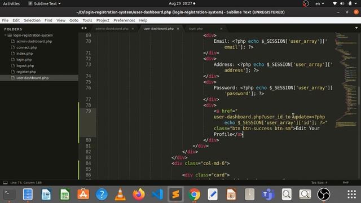Viewport: 361px width, 203px height.
Task: Switch to the admin-dashboard.php tab
Action: [x=112, y=29]
